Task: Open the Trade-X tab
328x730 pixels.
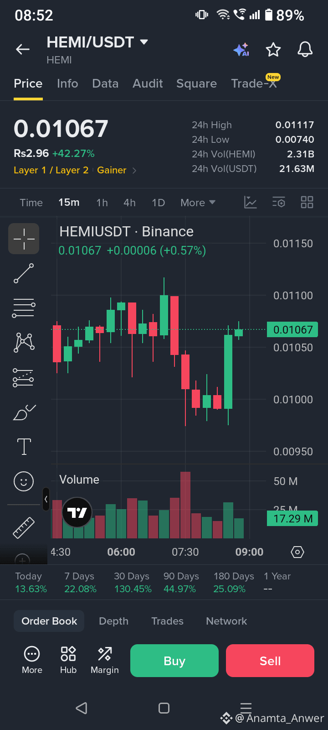Action: 254,83
